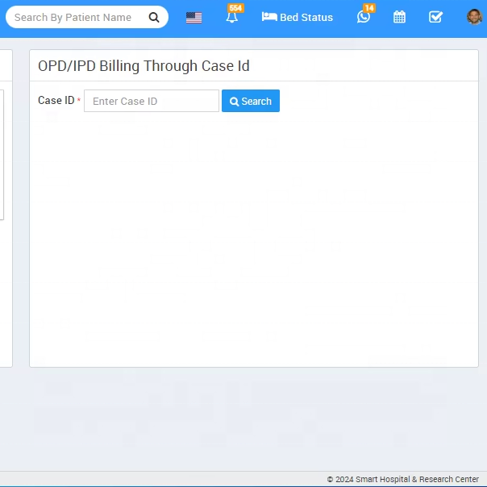Click the Search By Patient Name field
This screenshot has height=487, width=487.
pos(77,17)
